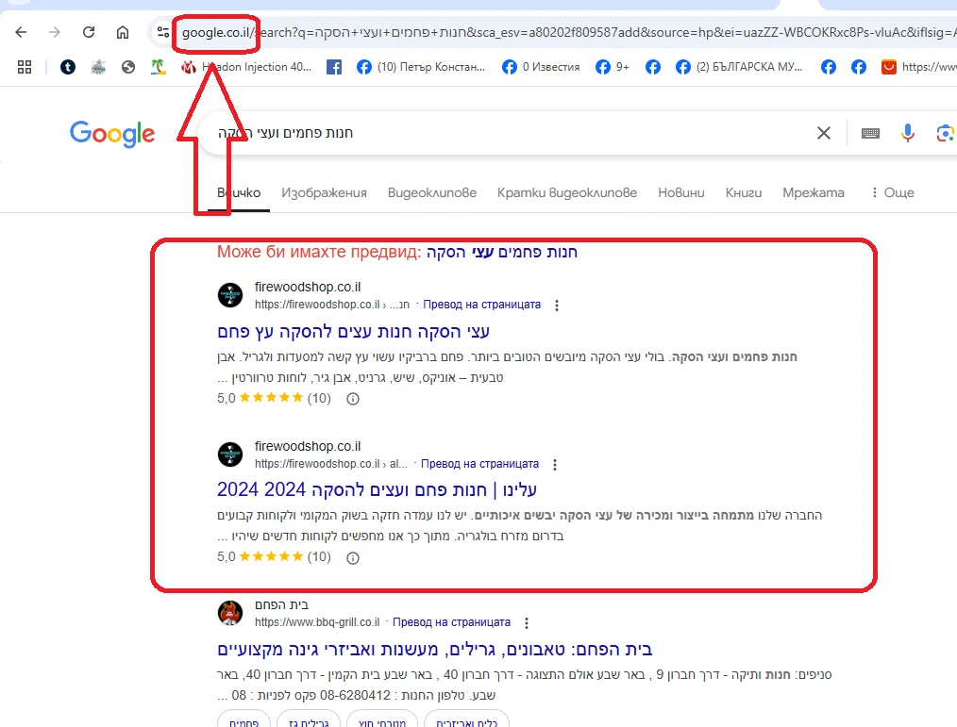Translate the bbq-grill.co.il result page
The height and width of the screenshot is (727, 957).
[x=452, y=622]
